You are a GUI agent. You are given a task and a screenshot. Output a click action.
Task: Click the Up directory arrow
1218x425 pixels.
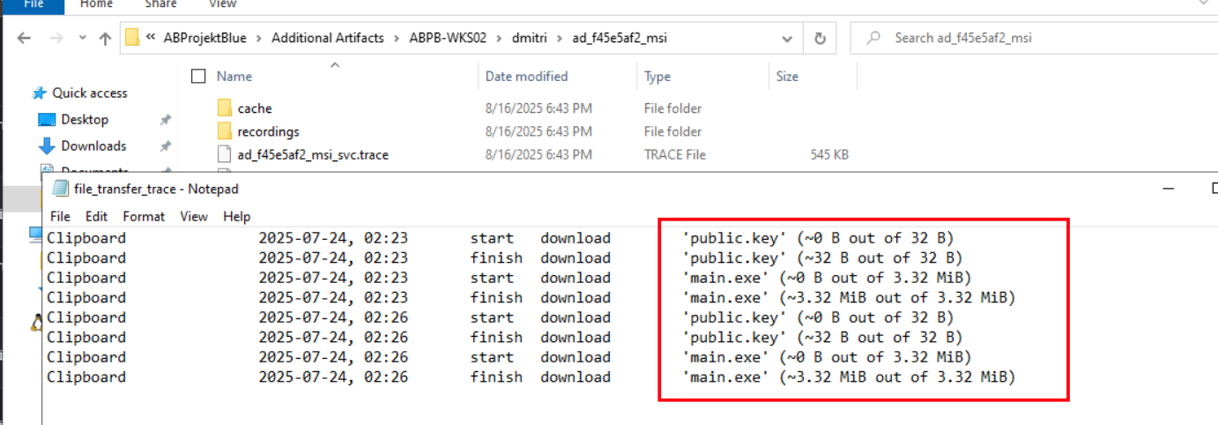point(105,39)
